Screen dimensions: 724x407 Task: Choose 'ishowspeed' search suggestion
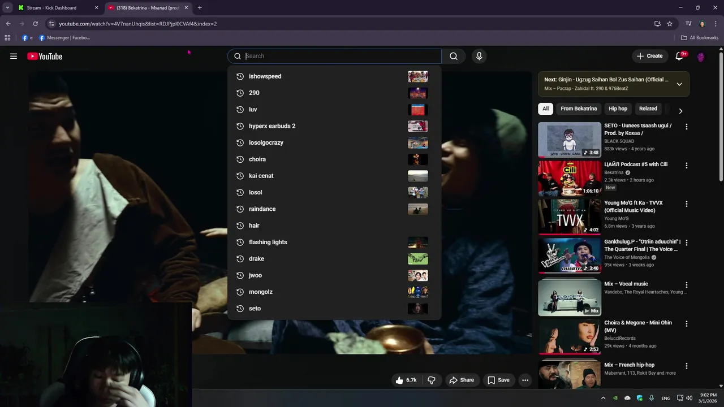pyautogui.click(x=334, y=76)
